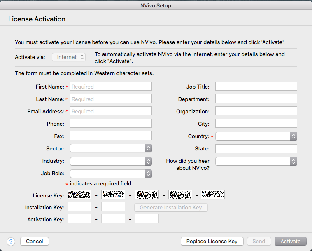The width and height of the screenshot is (312, 251).
Task: Click the fifth License Key box
Action: click(213, 195)
